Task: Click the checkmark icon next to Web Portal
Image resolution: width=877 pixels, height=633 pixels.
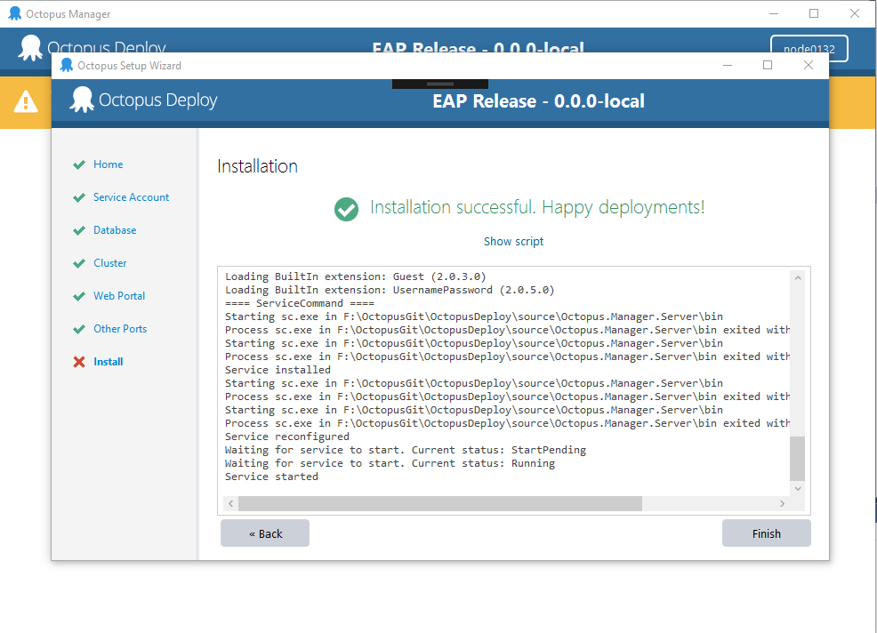Action: tap(79, 295)
